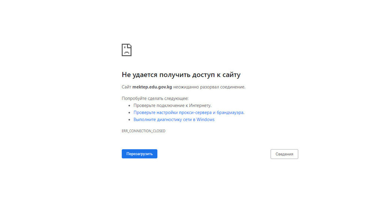The height and width of the screenshot is (223, 375).
Task: Select the ERR_CONNECTION_CLOSED error code text
Action: [x=144, y=131]
